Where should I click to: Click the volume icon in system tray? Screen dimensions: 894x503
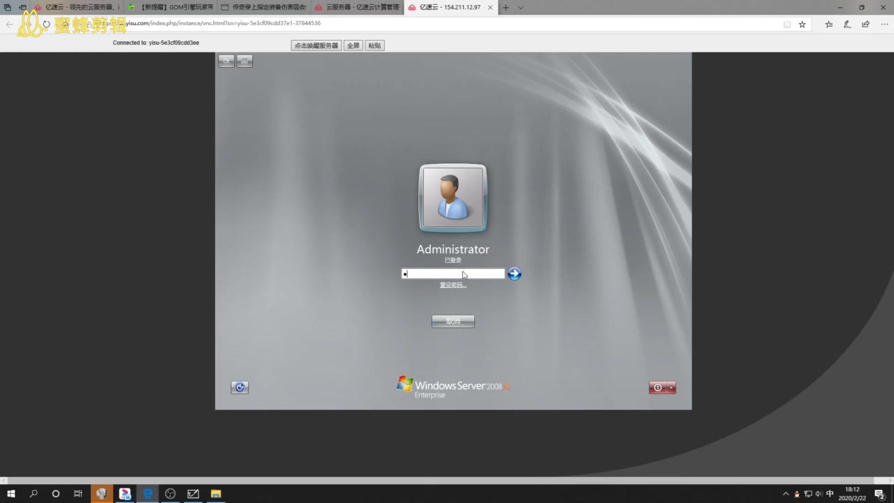click(819, 494)
